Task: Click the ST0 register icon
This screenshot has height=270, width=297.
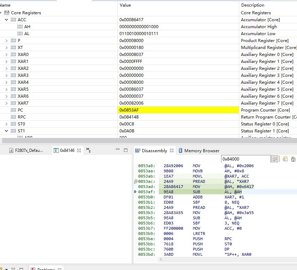Action: click(14, 124)
